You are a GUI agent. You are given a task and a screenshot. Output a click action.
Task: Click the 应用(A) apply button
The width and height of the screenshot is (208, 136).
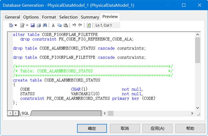pyautogui.click(x=158, y=128)
